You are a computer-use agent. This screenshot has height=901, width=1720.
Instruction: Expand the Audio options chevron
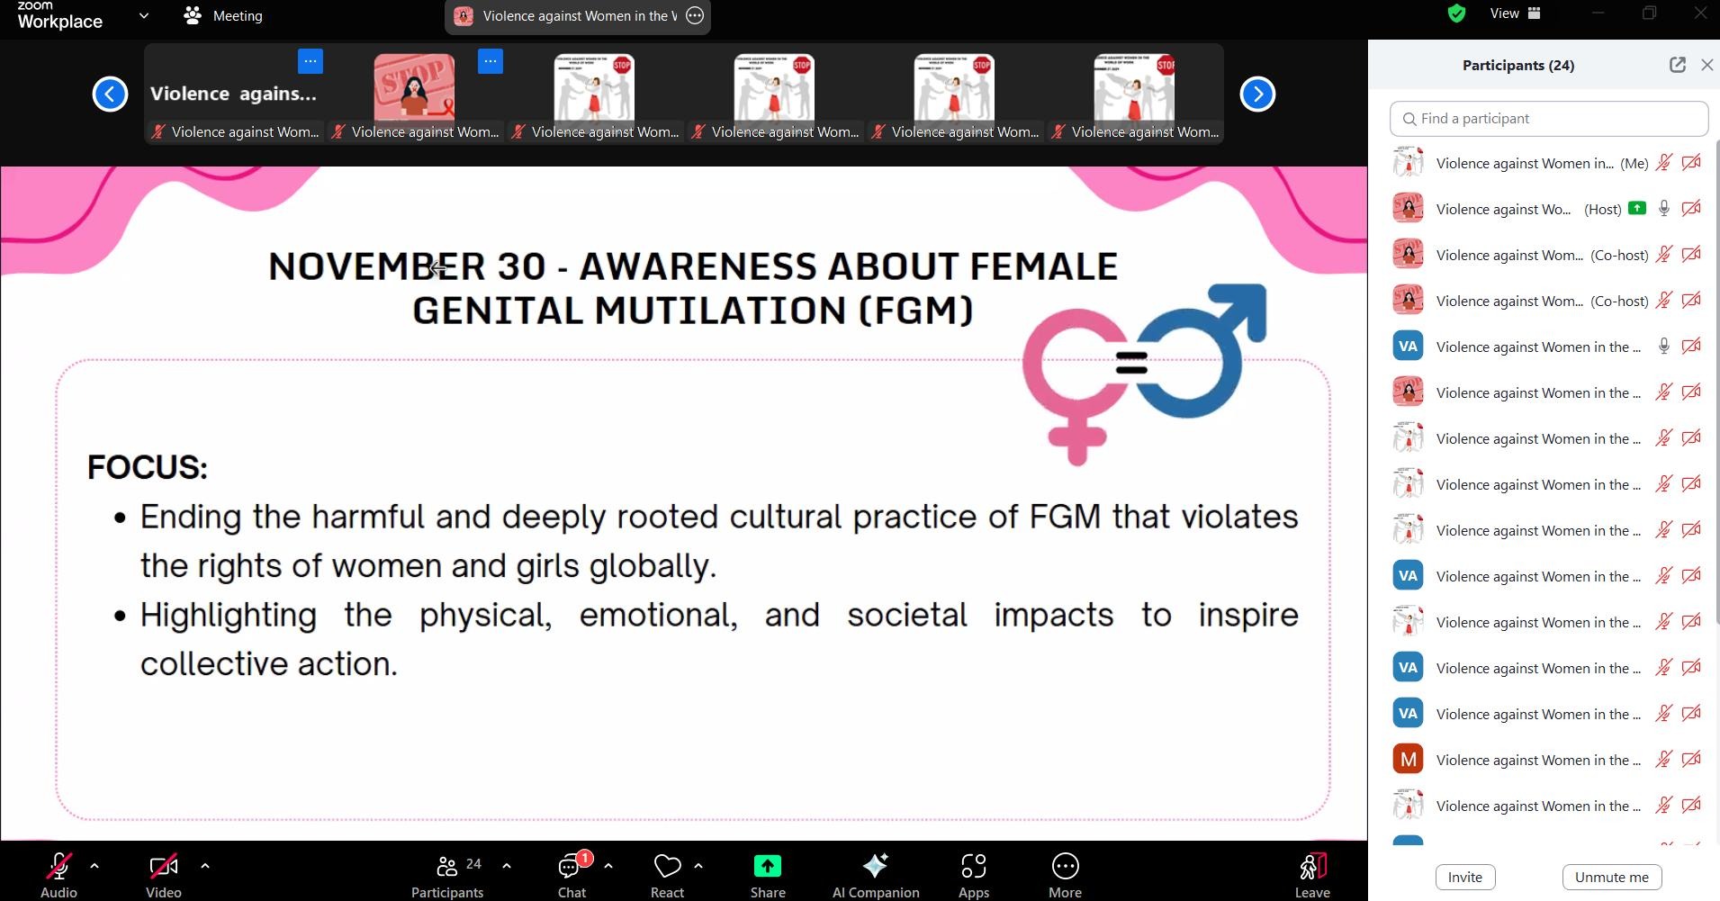(x=94, y=866)
